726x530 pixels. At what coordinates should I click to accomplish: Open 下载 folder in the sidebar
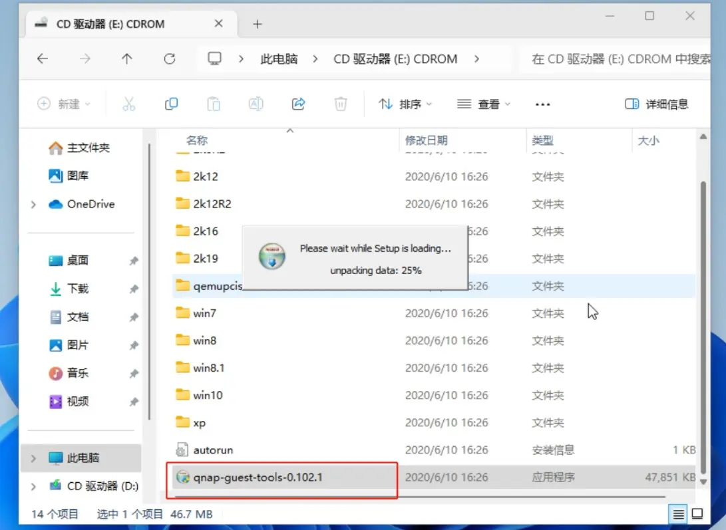click(x=78, y=289)
